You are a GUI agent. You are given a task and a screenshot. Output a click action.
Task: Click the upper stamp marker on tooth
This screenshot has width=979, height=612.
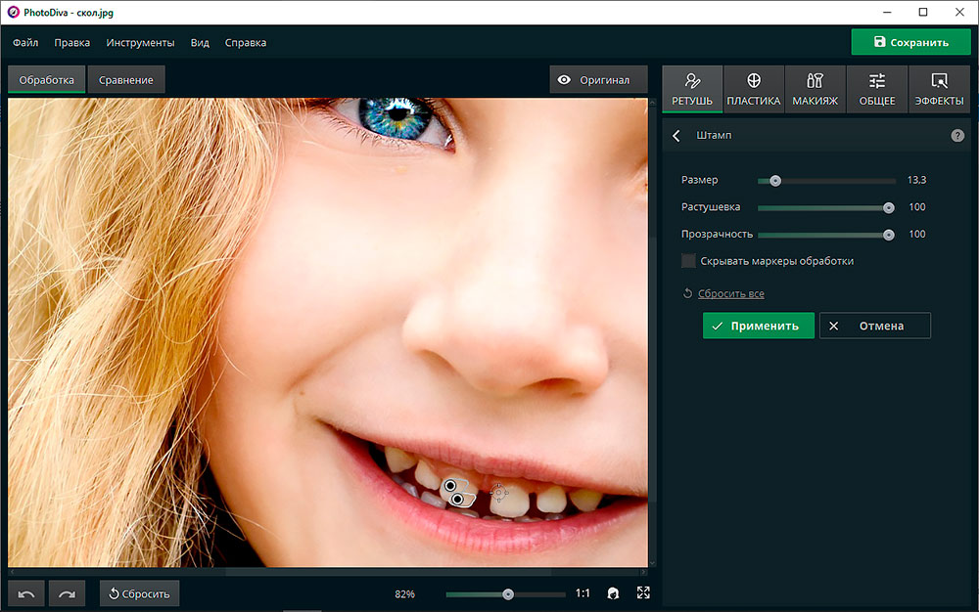point(450,486)
